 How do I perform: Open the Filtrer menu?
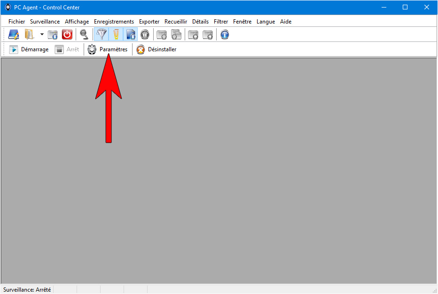pos(221,22)
